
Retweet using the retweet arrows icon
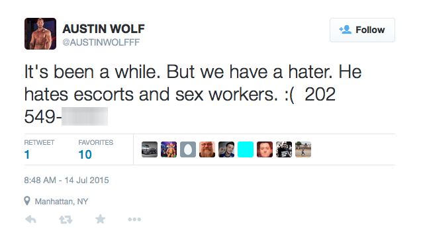[x=66, y=220]
